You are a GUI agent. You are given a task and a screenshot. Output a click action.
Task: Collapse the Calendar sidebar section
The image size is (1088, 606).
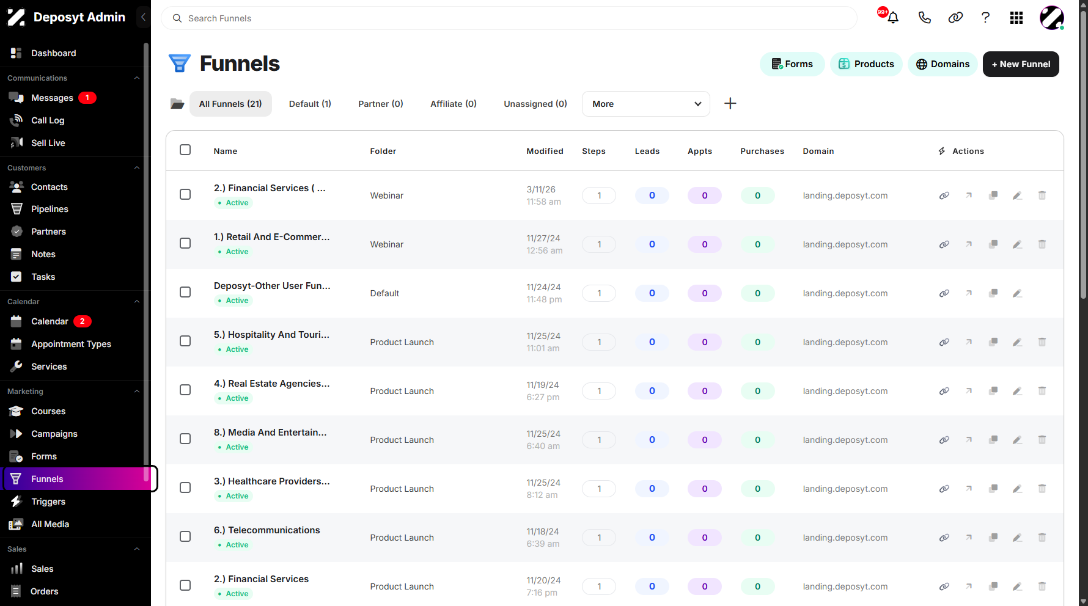137,302
